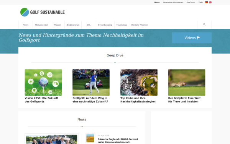Open the group photo news thumbnail
Image resolution: width=230 pixels, height=144 pixels.
pos(51,139)
